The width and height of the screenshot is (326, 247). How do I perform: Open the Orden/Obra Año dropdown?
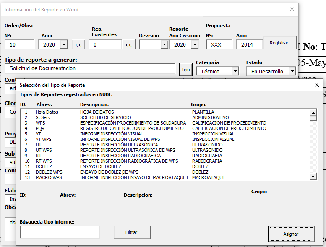(x=63, y=45)
